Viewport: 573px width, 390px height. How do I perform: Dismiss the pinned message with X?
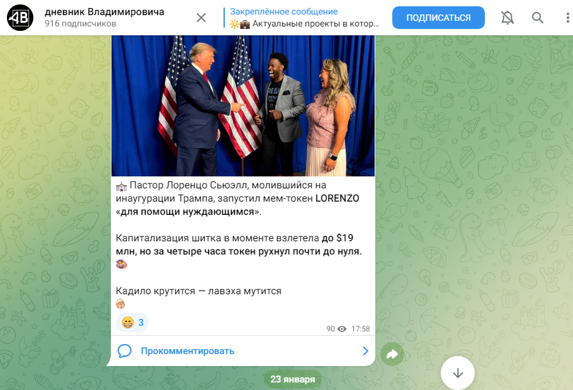(201, 18)
